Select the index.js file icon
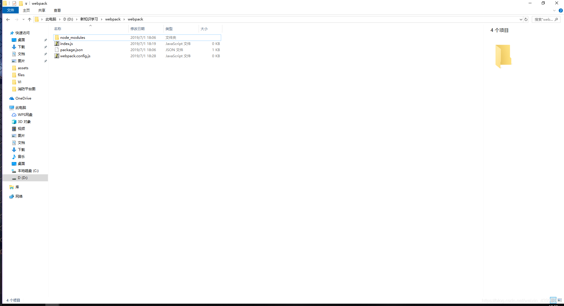 point(57,44)
